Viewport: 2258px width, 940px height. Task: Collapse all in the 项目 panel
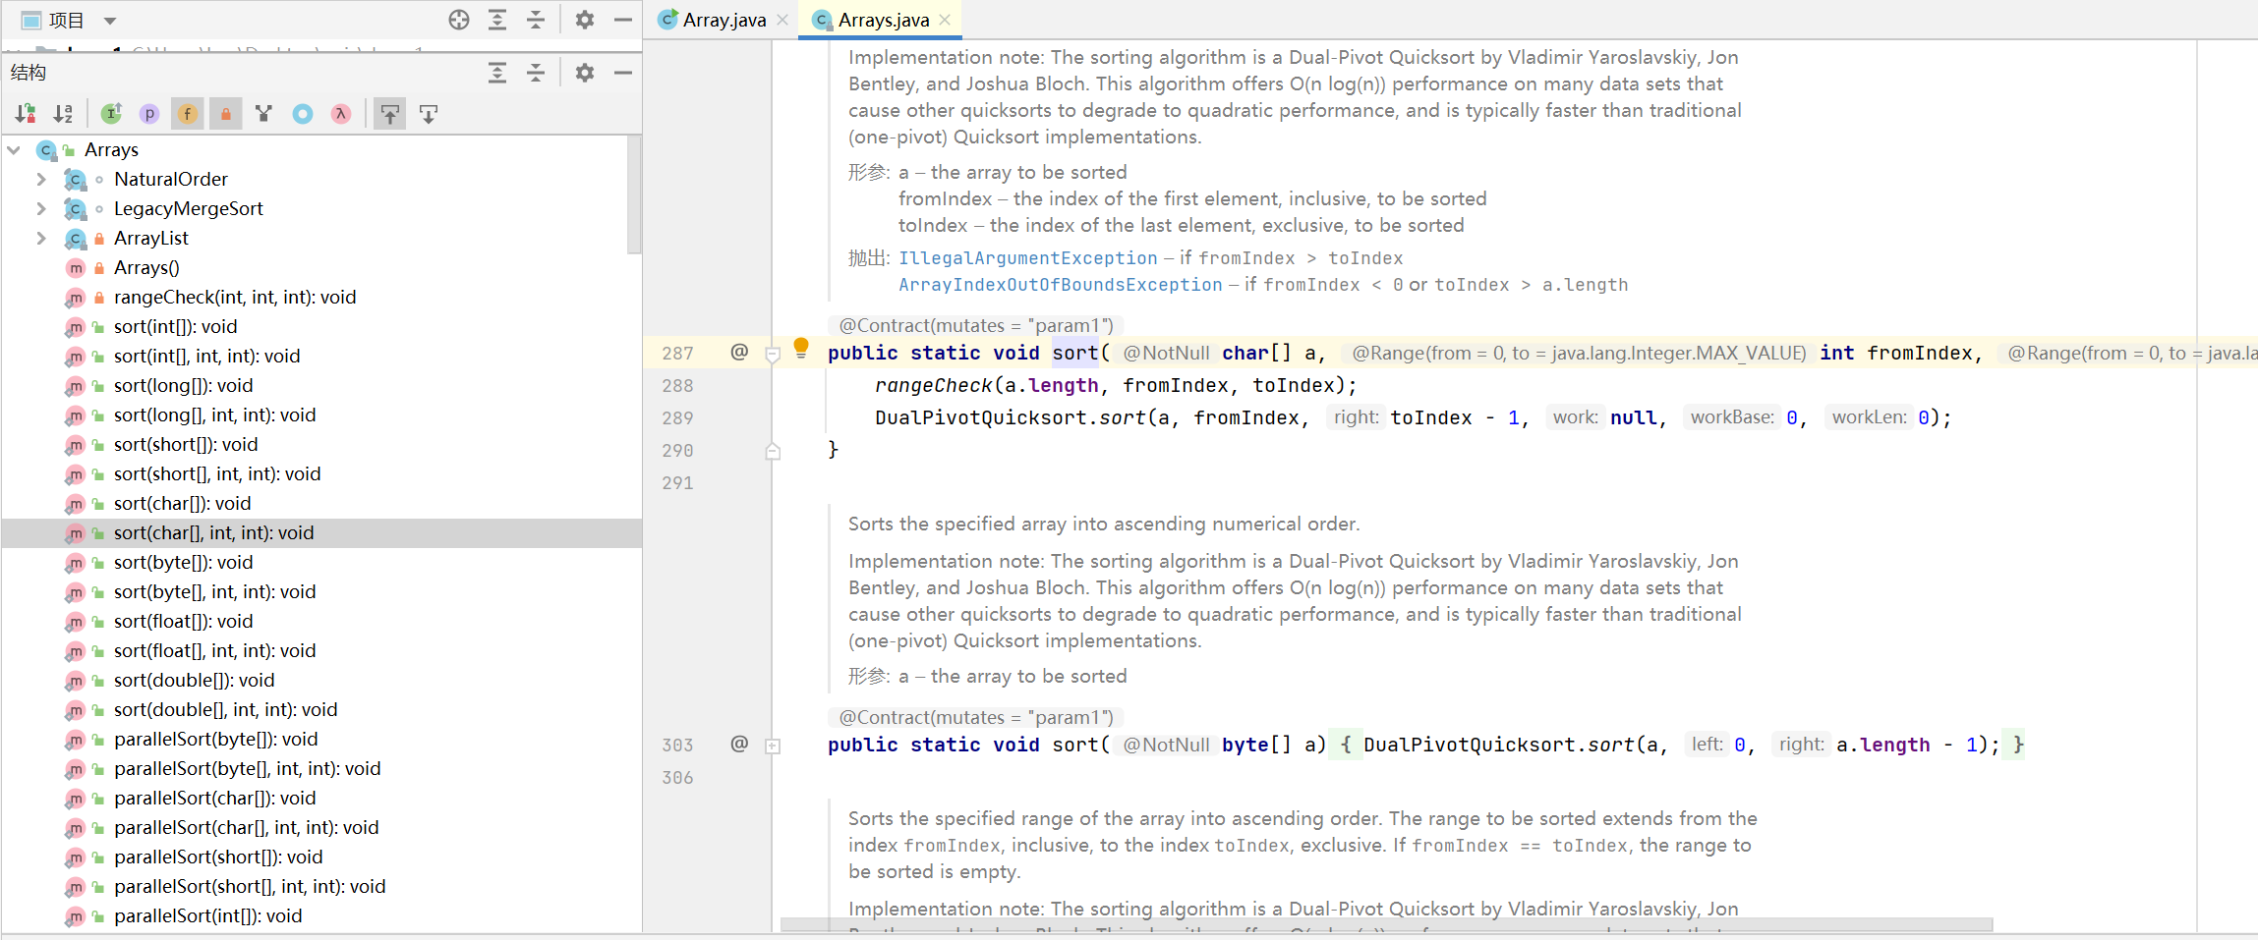[536, 20]
